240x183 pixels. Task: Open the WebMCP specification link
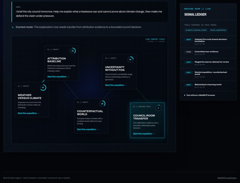227,178
